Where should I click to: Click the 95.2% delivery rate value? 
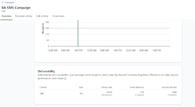[109, 92]
